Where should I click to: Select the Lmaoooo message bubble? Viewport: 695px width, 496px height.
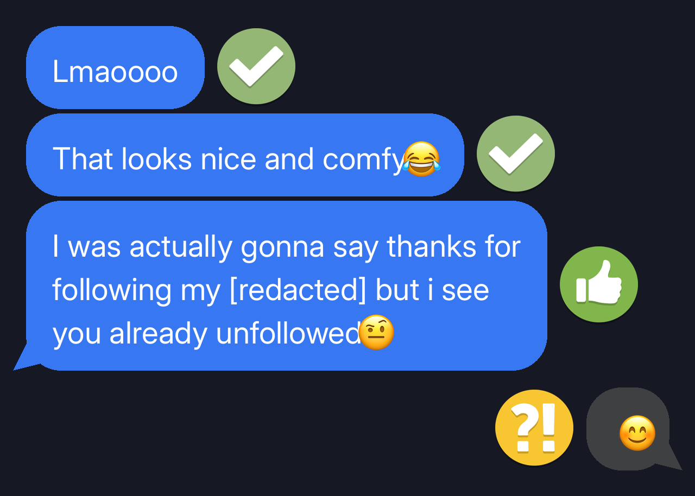[115, 67]
